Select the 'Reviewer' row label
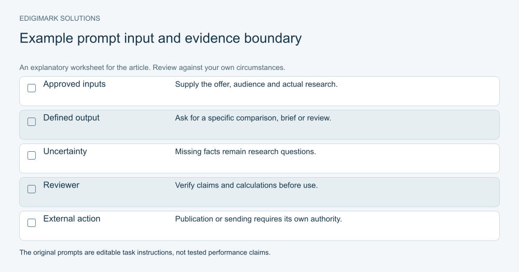 [61, 185]
